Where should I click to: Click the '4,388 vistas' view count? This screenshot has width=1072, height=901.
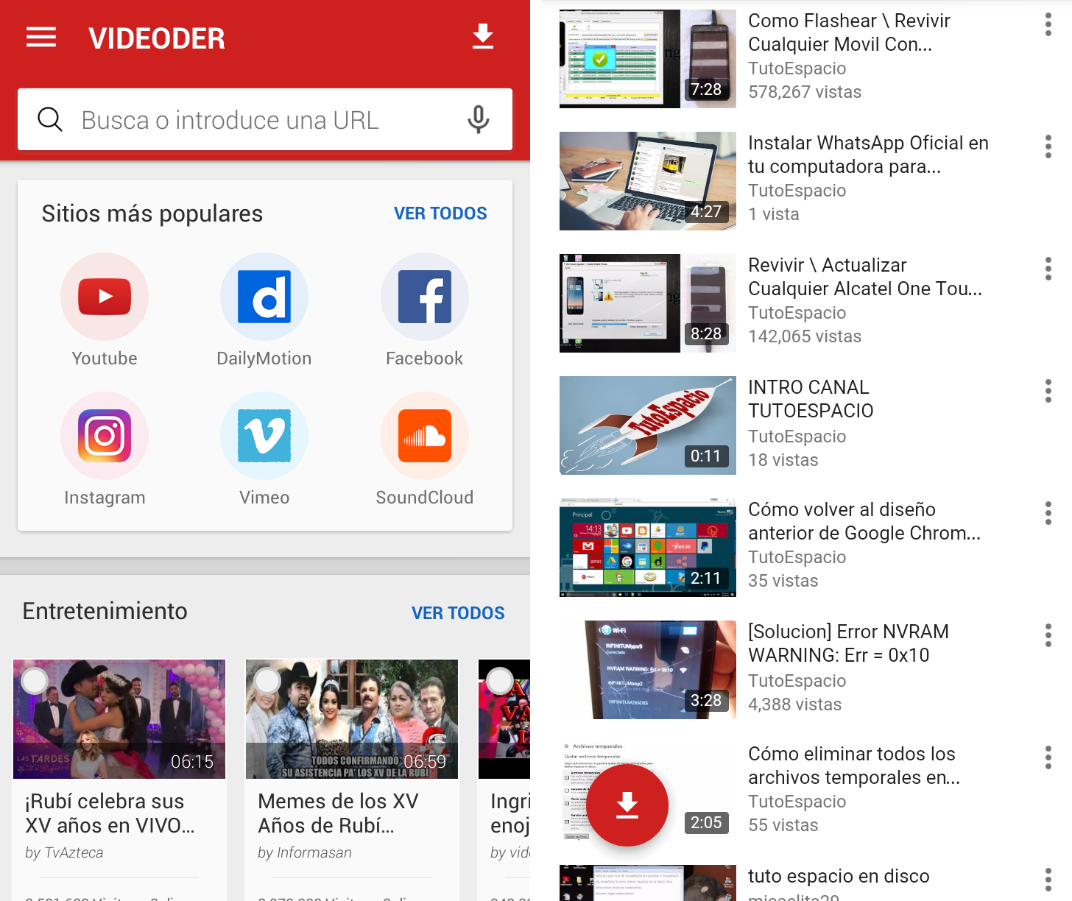coord(795,704)
